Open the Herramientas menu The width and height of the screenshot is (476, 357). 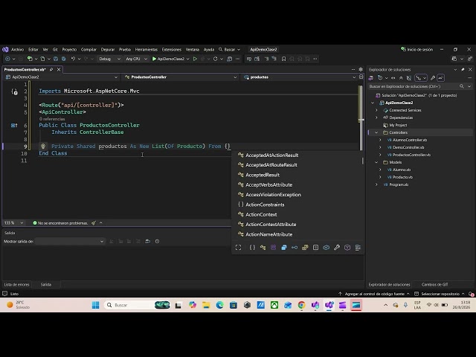[146, 50]
